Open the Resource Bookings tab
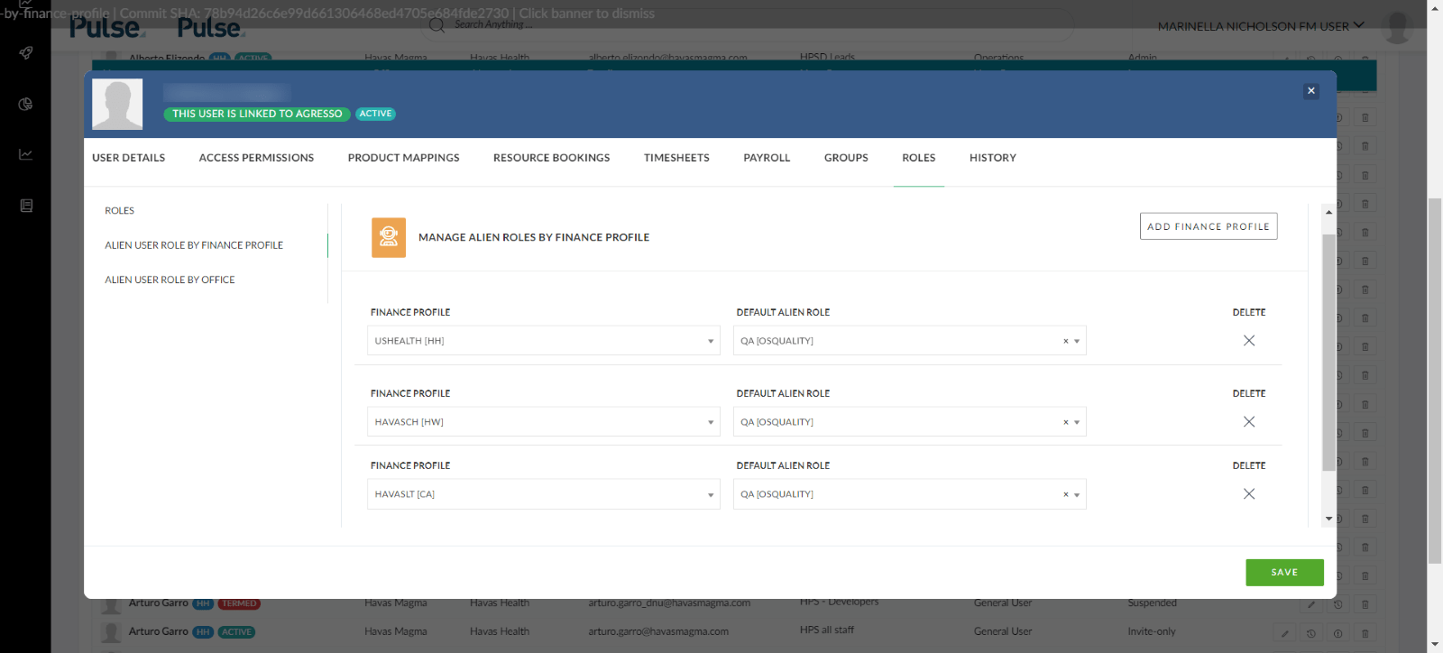The height and width of the screenshot is (653, 1443). coord(551,158)
